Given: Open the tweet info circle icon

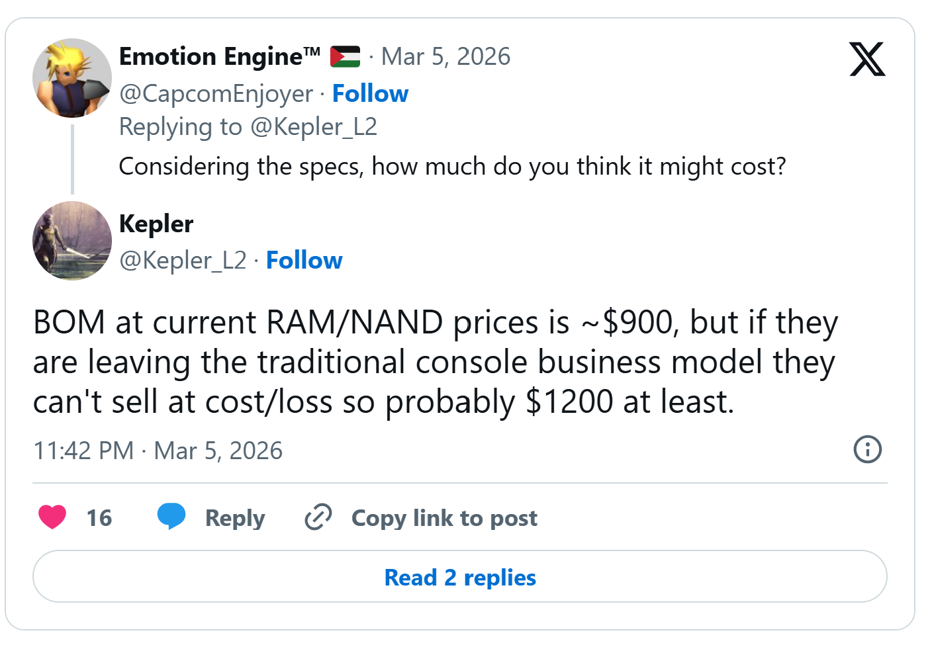Looking at the screenshot, I should (867, 450).
